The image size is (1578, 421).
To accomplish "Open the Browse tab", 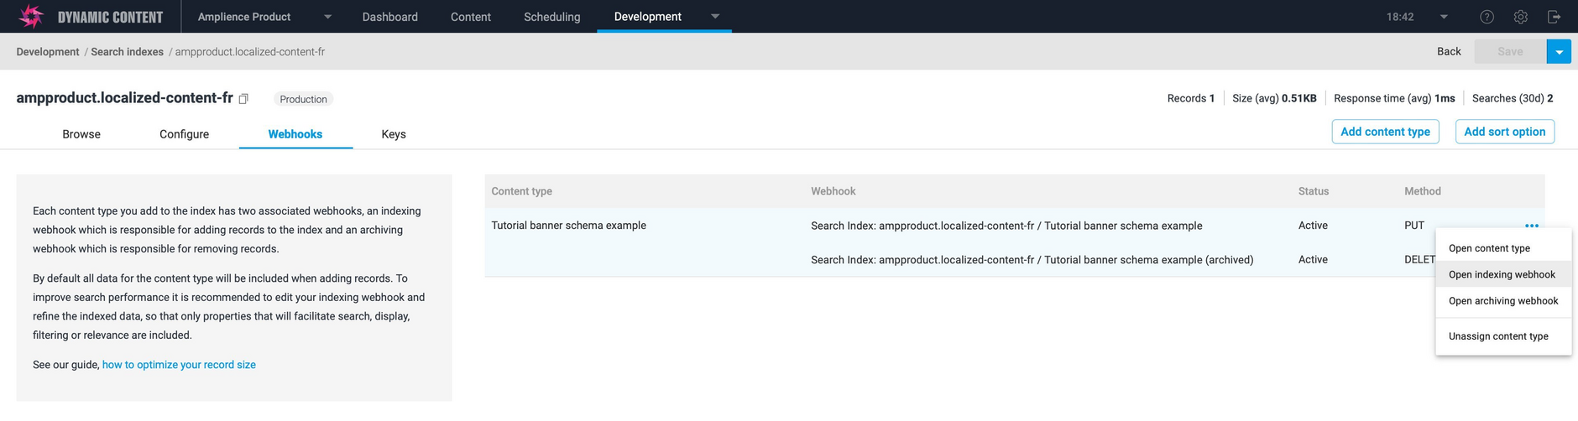I will (81, 134).
